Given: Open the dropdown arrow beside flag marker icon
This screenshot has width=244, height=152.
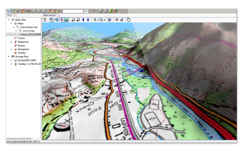Looking at the screenshot, I should 98,20.
